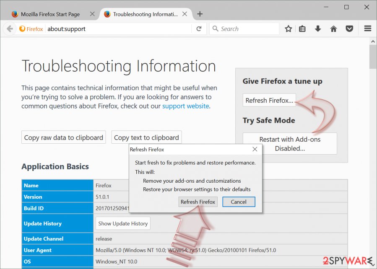Show bookmarks list icon
The image size is (377, 269).
point(302,29)
